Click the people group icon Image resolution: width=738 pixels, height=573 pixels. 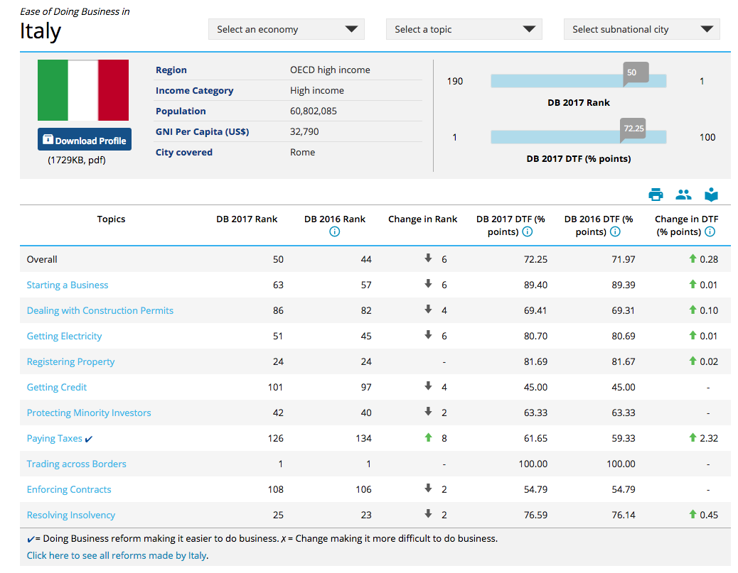[x=683, y=194]
